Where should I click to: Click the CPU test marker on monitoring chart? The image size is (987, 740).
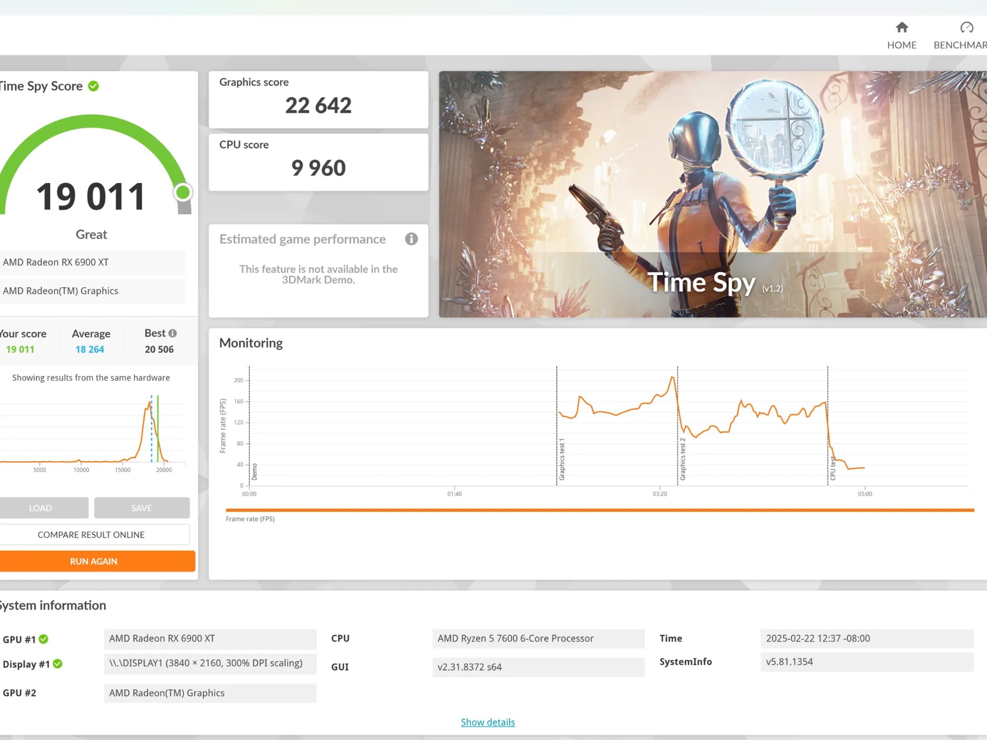pyautogui.click(x=832, y=468)
